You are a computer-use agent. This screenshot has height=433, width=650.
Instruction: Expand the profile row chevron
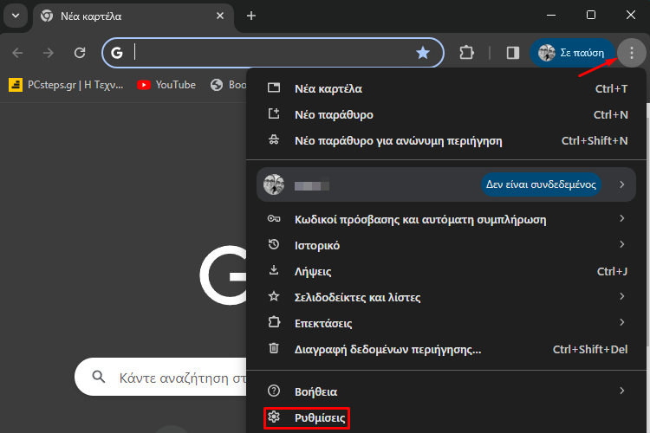pyautogui.click(x=621, y=184)
